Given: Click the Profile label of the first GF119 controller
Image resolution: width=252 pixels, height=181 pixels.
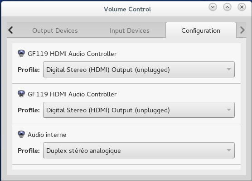Looking at the screenshot, I should pyautogui.click(x=29, y=70).
